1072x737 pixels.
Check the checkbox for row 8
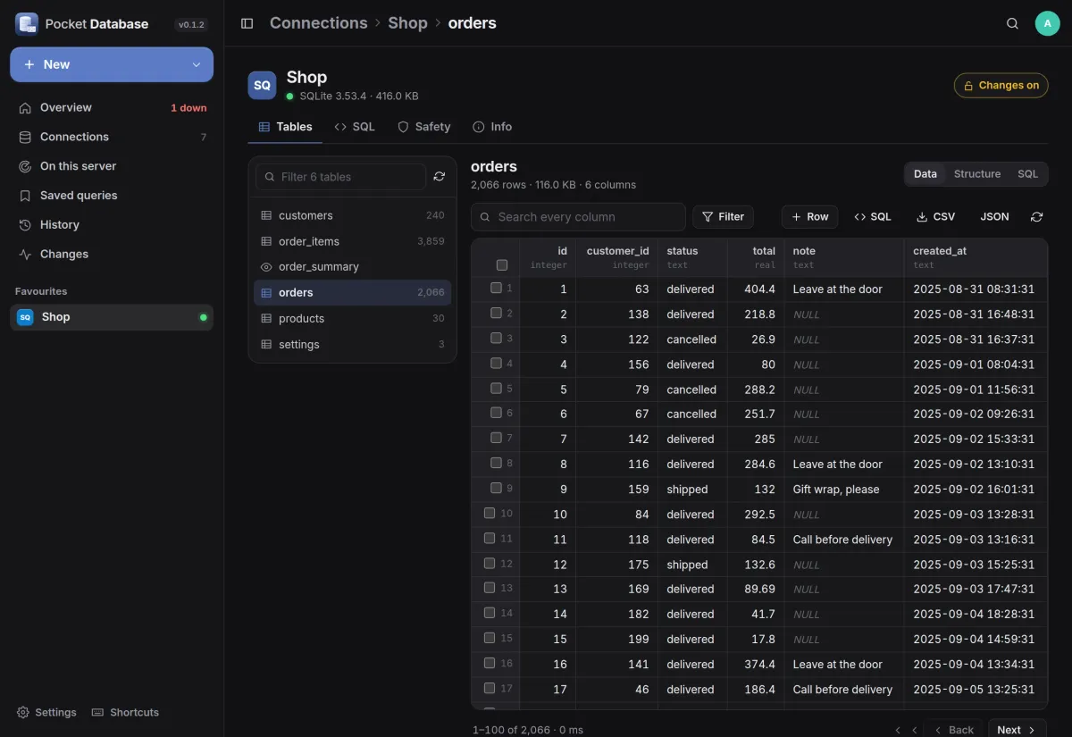tap(496, 464)
